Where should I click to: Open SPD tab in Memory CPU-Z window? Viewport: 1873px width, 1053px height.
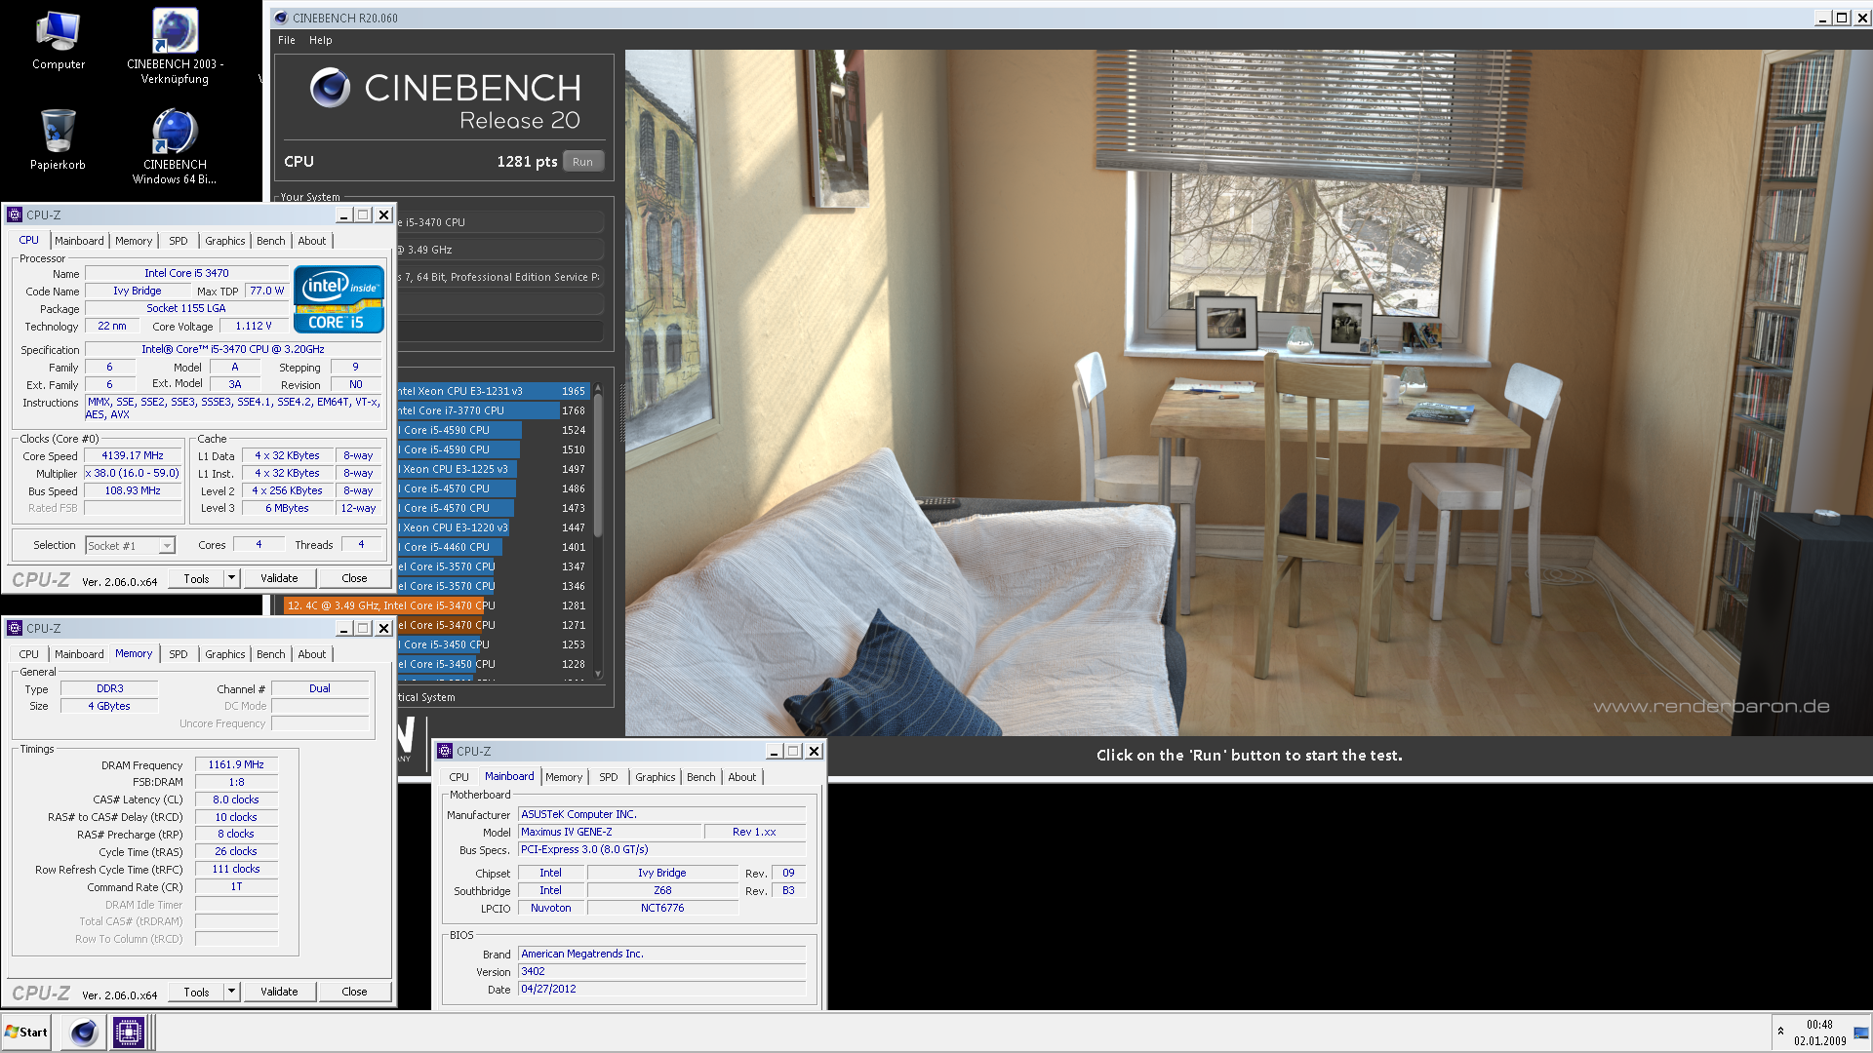click(x=179, y=654)
